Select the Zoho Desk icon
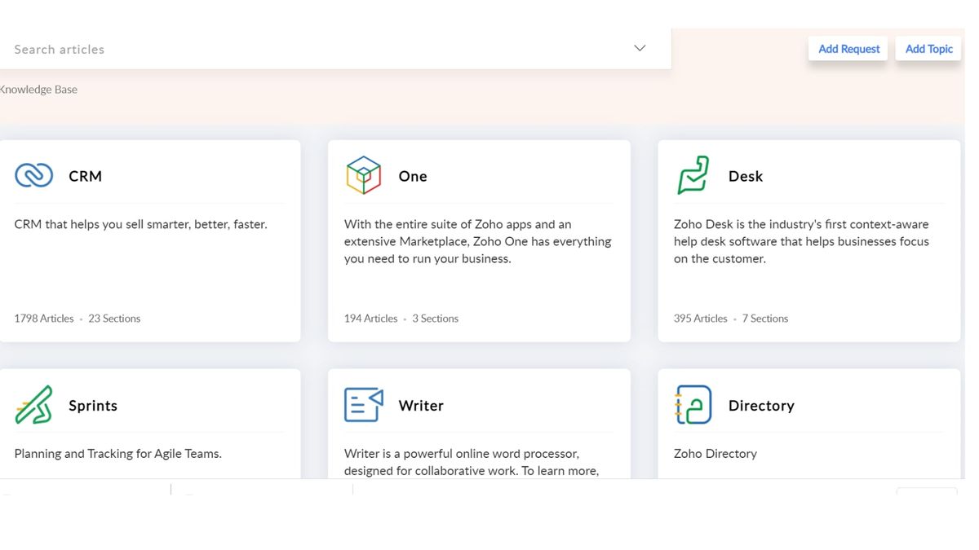Screen dimensions: 979x550 693,174
